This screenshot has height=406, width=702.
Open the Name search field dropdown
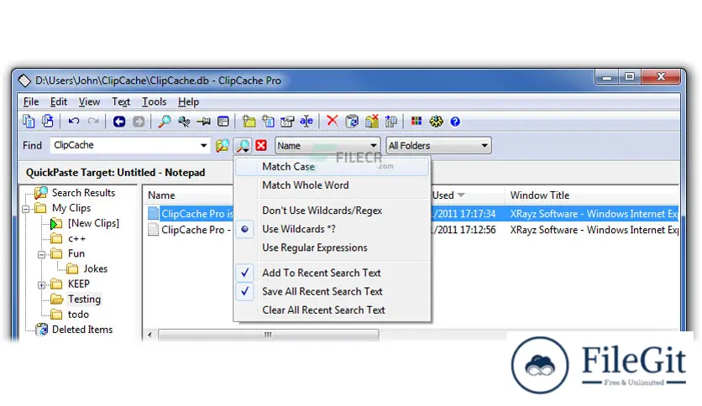pyautogui.click(x=327, y=145)
